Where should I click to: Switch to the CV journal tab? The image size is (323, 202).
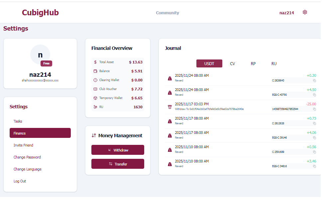coord(232,64)
